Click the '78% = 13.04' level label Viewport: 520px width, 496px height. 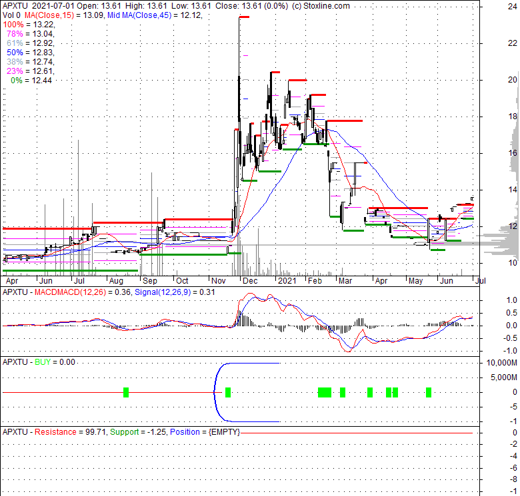pyautogui.click(x=31, y=34)
